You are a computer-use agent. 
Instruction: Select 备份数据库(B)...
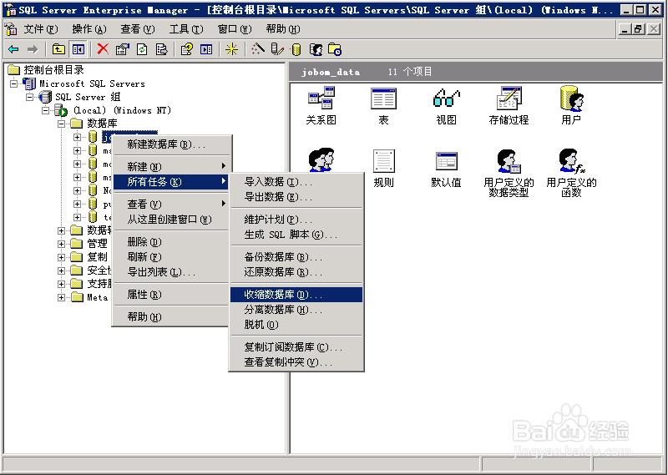pyautogui.click(x=296, y=257)
